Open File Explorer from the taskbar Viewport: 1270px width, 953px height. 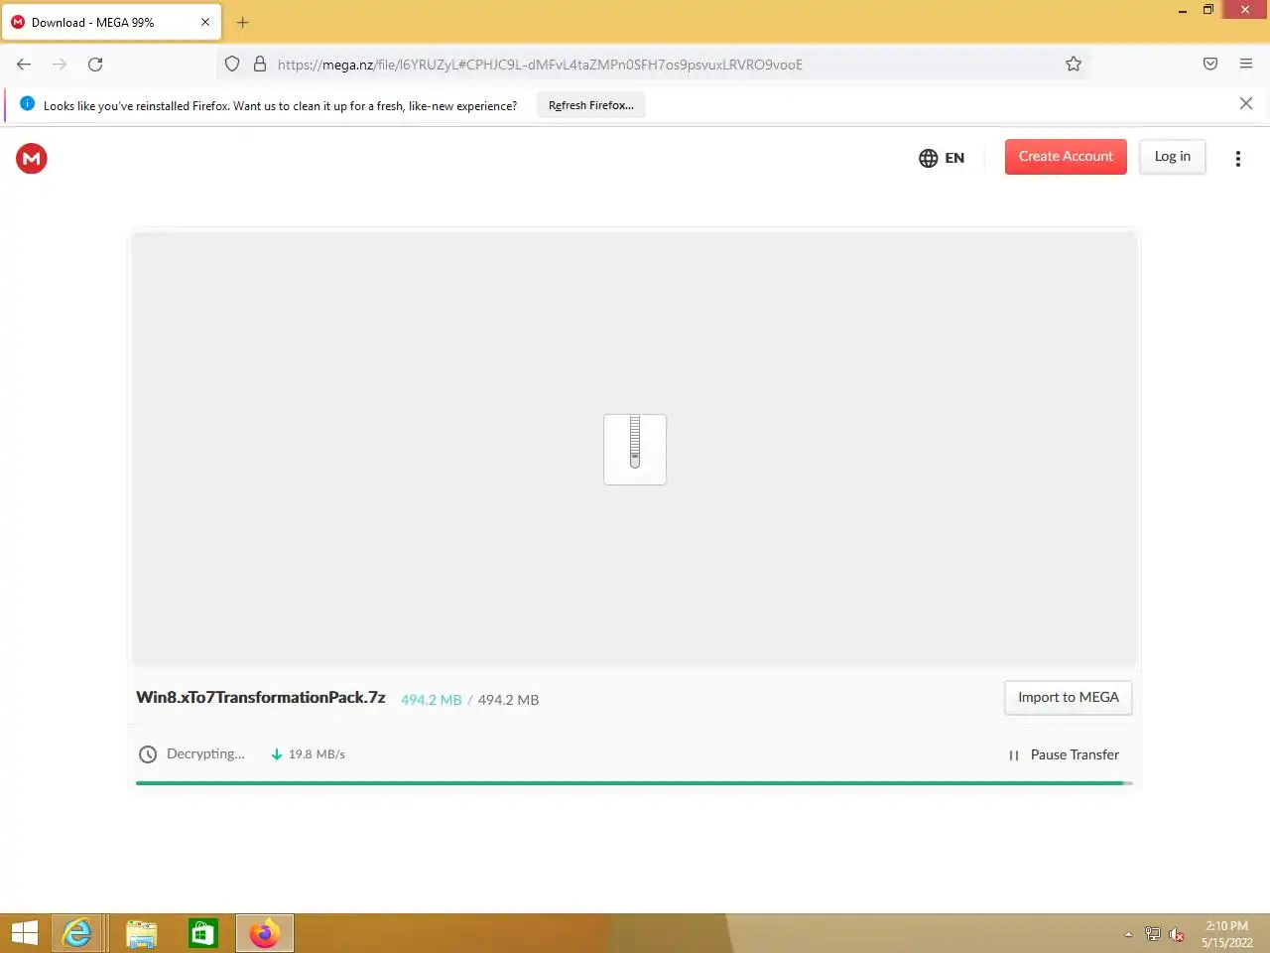click(142, 933)
